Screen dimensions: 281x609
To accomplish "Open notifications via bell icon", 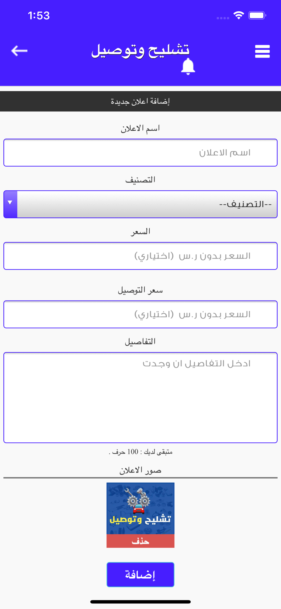I will [188, 66].
